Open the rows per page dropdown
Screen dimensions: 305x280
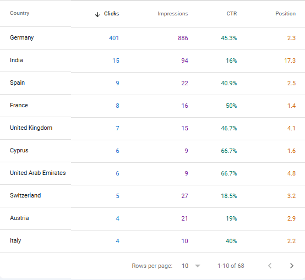point(191,266)
